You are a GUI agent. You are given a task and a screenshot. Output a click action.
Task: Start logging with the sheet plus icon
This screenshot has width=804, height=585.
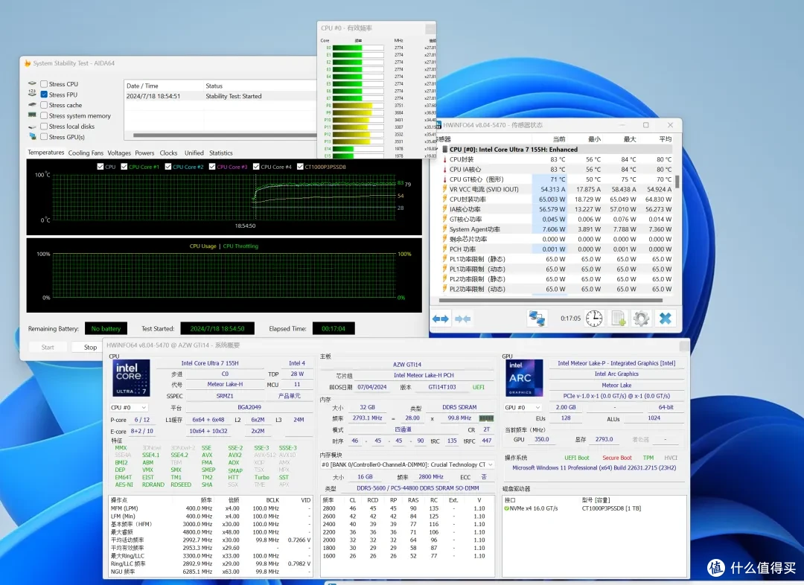(x=618, y=319)
